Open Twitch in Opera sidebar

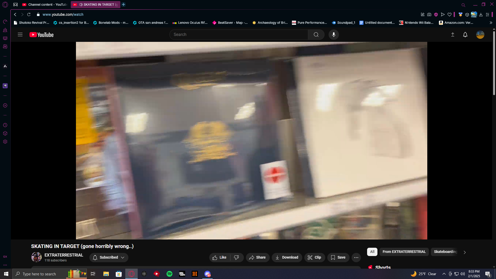(x=5, y=86)
